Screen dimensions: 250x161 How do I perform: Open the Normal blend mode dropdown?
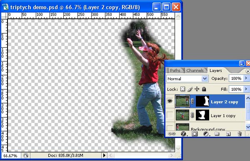(x=187, y=79)
